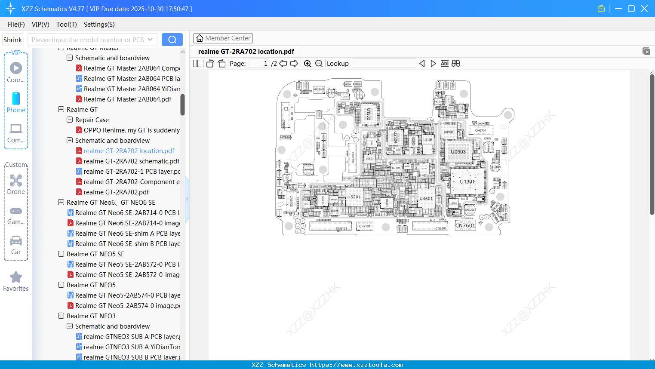Collapse the Schematic and boardview section
The height and width of the screenshot is (369, 655).
coord(69,140)
